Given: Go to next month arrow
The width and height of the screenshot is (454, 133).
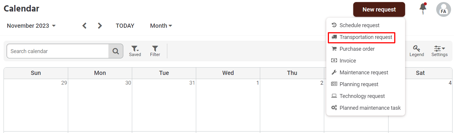Looking at the screenshot, I should click(100, 26).
